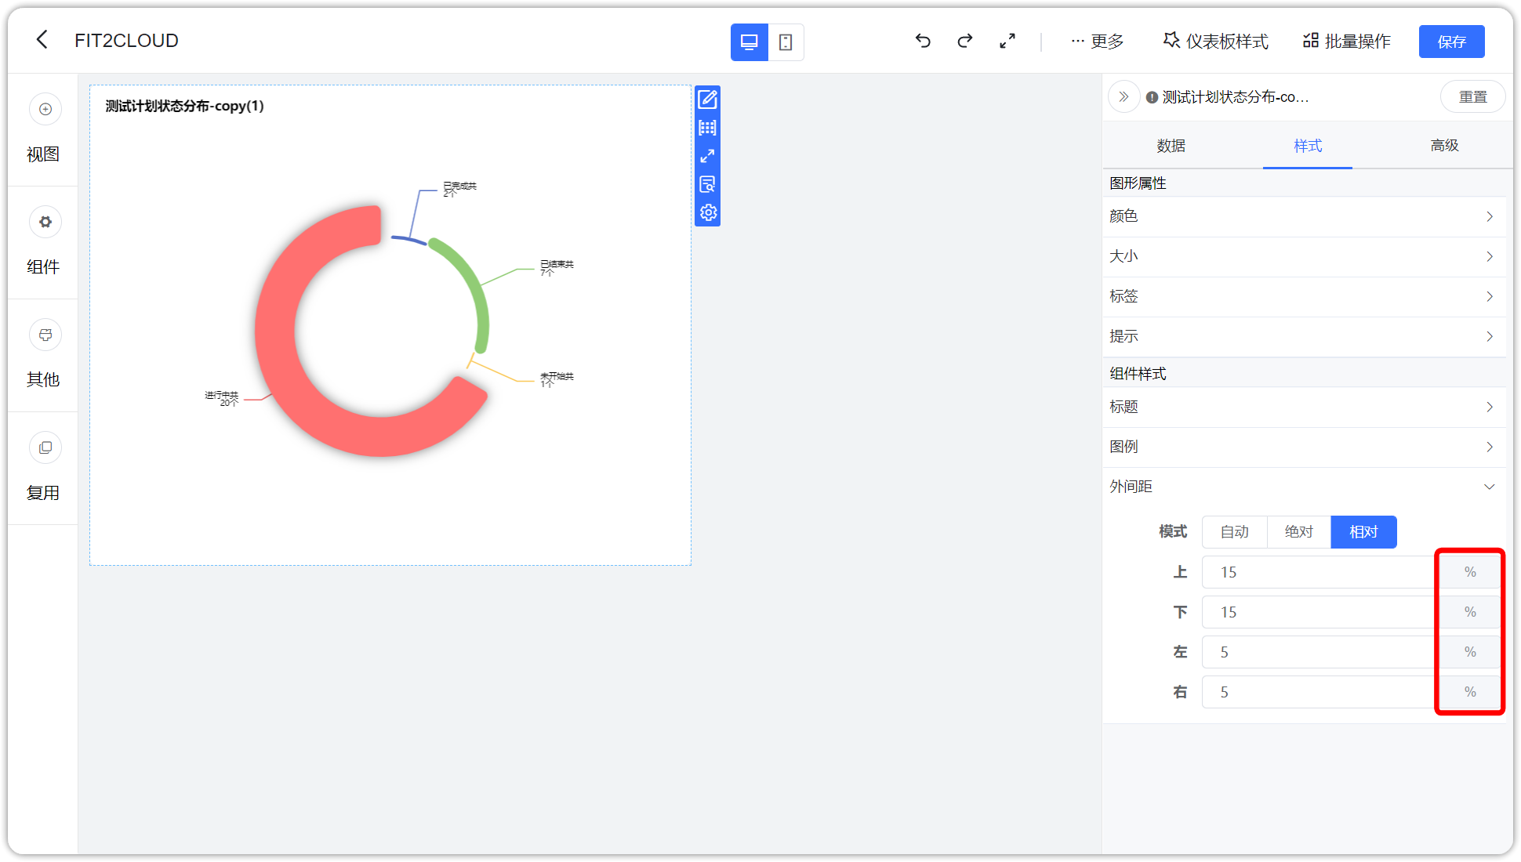1521x862 pixels.
Task: Switch to mobile layout view
Action: point(786,42)
